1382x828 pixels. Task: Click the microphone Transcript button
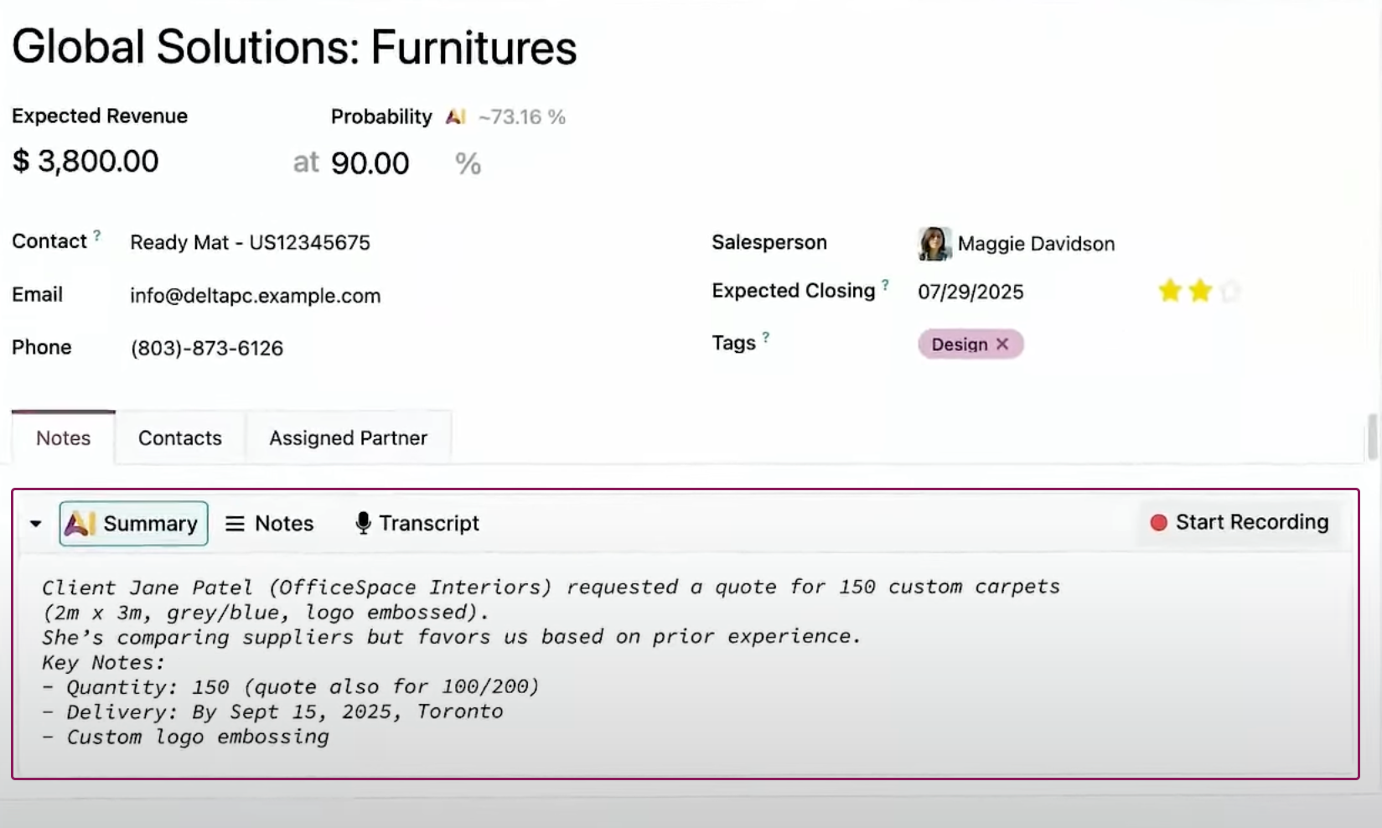(417, 524)
